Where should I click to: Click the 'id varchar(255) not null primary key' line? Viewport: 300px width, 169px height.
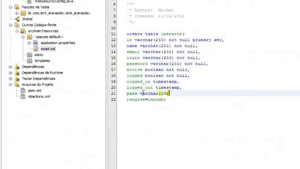click(x=175, y=40)
